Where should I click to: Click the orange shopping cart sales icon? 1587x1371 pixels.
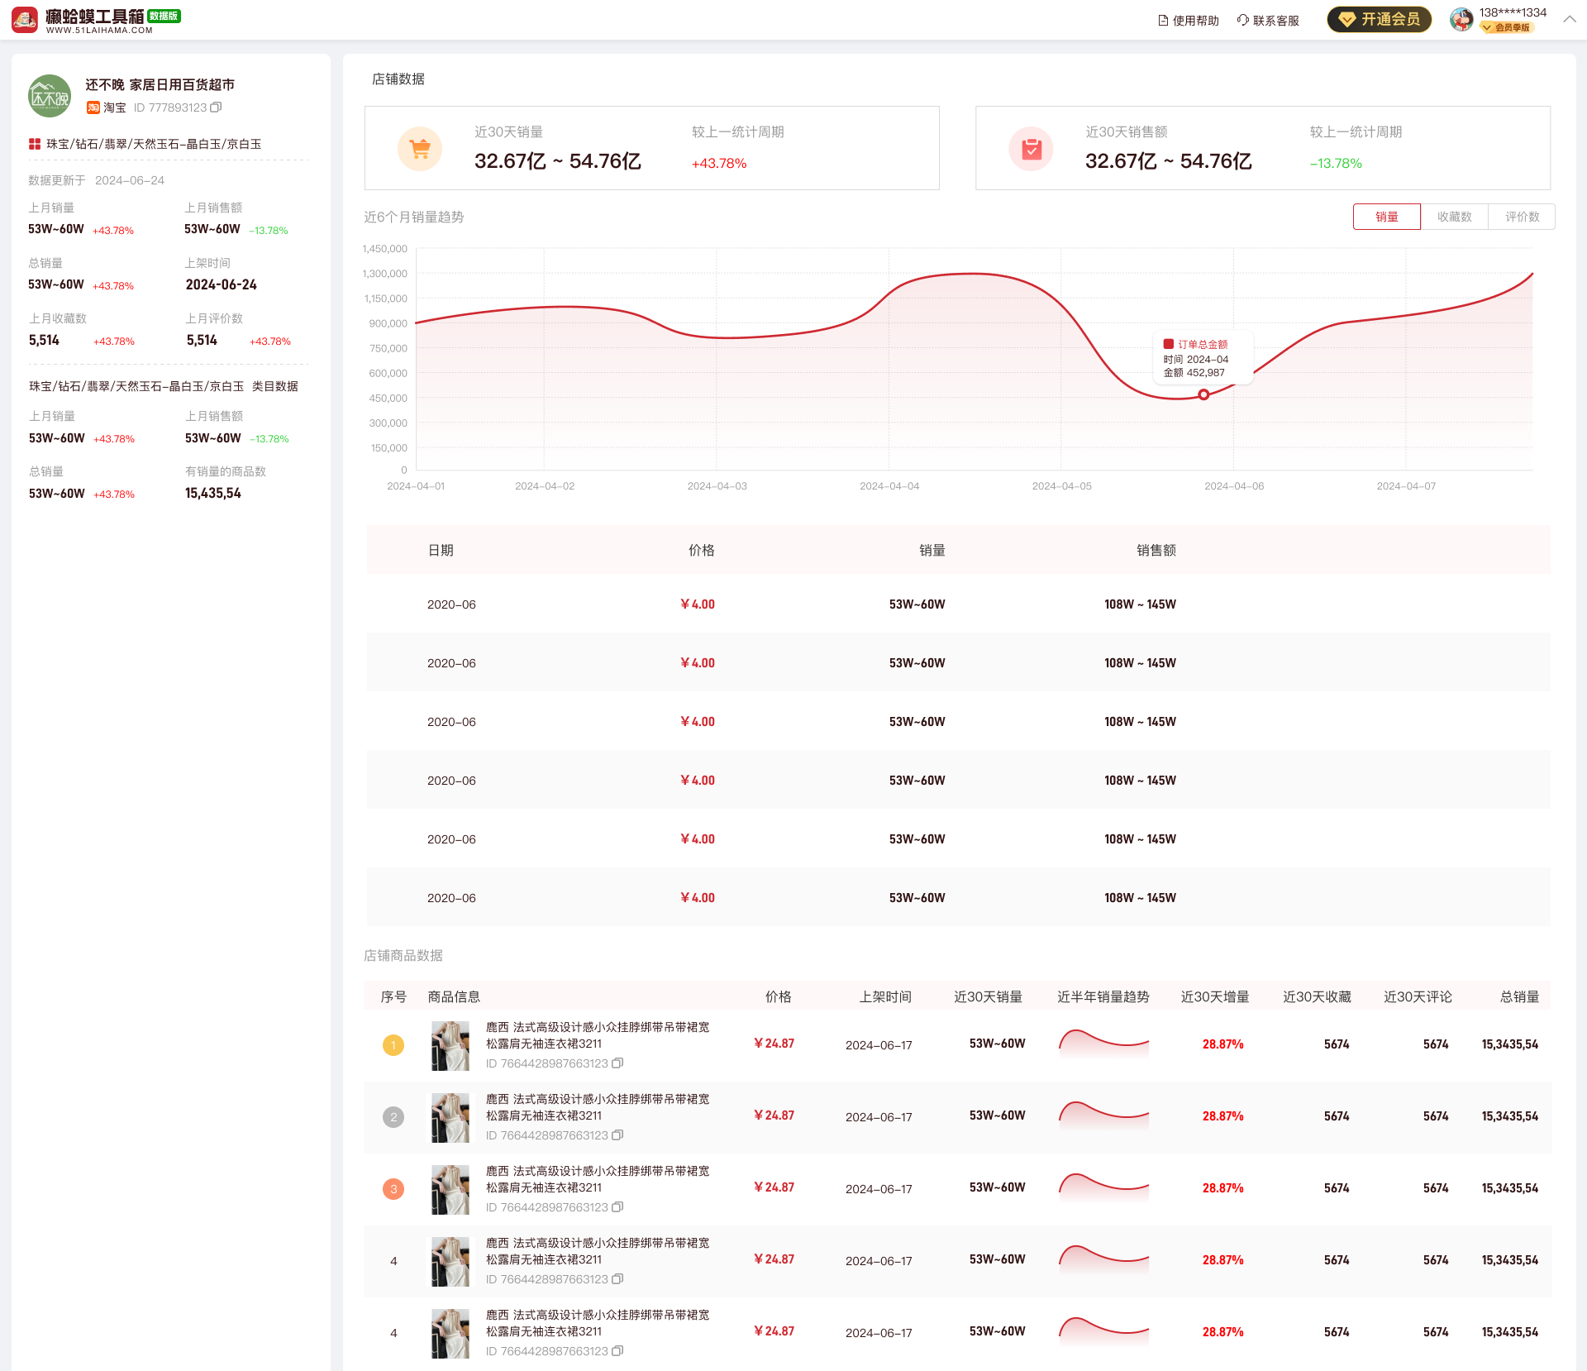point(420,149)
